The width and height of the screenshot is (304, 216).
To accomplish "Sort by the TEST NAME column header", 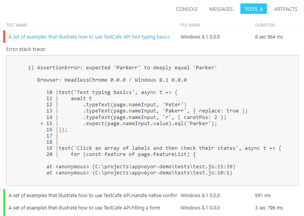I will [x=17, y=25].
